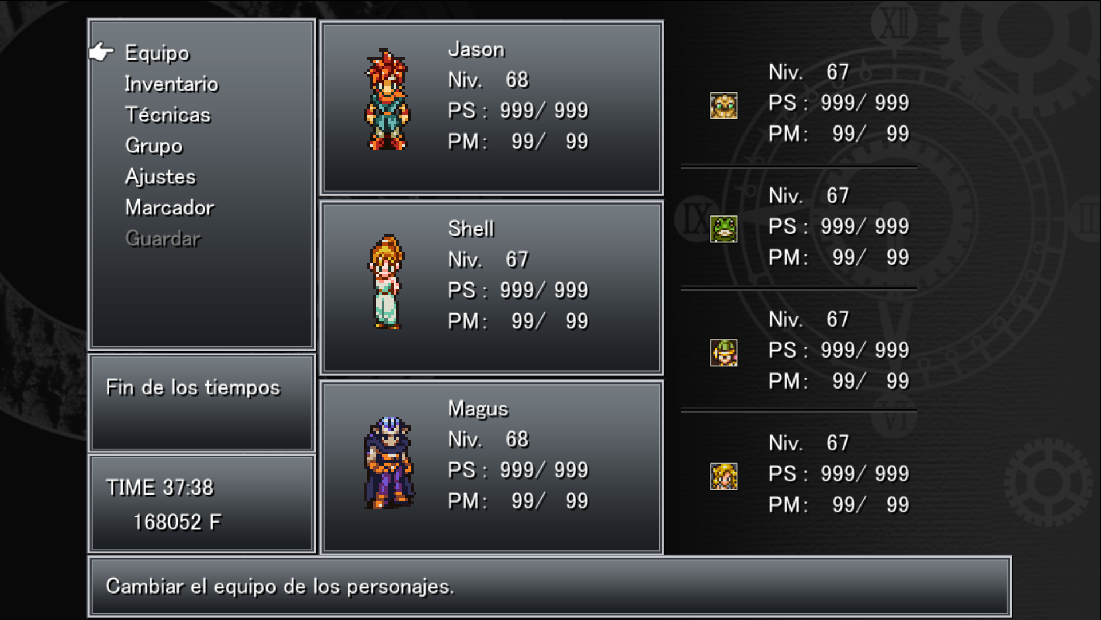1101x620 pixels.
Task: Select Ayla's blonde portrait icon
Action: pyautogui.click(x=723, y=477)
